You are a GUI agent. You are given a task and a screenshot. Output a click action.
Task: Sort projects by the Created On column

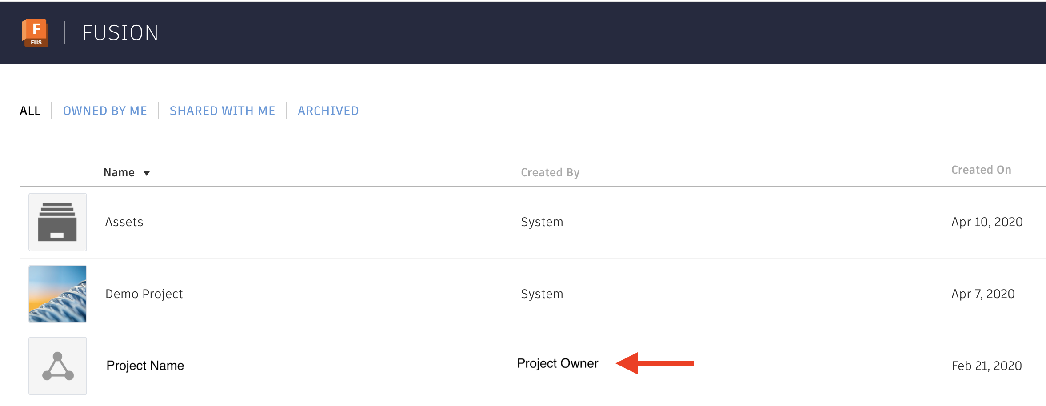(981, 170)
